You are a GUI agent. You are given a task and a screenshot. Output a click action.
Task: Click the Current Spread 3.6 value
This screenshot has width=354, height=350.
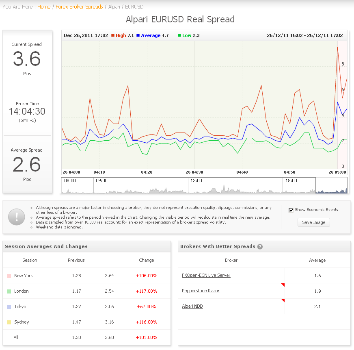[27, 59]
